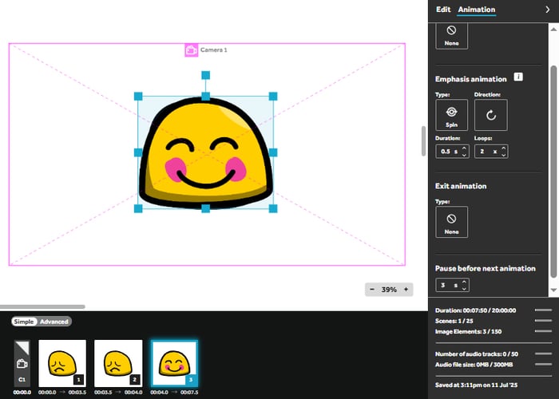Click the Loops 2 x field
The width and height of the screenshot is (559, 399).
(x=491, y=152)
